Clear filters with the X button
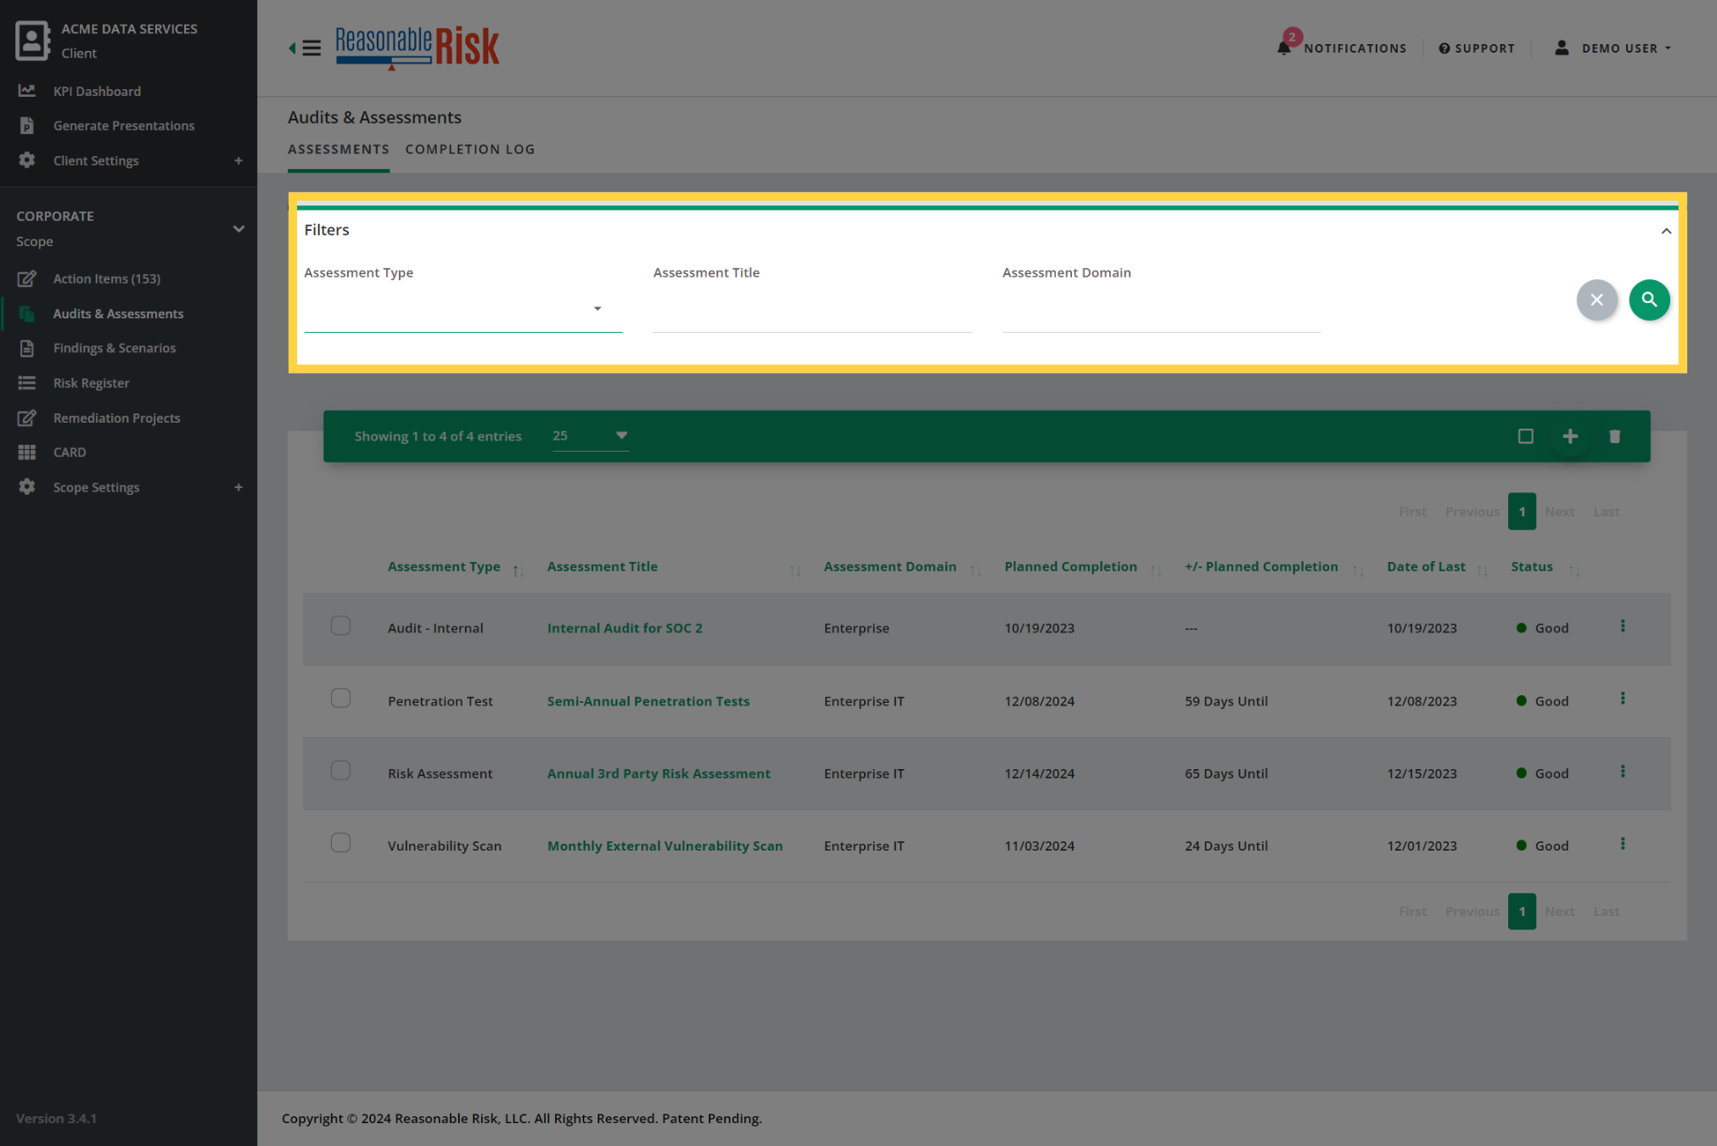This screenshot has height=1146, width=1717. point(1596,300)
